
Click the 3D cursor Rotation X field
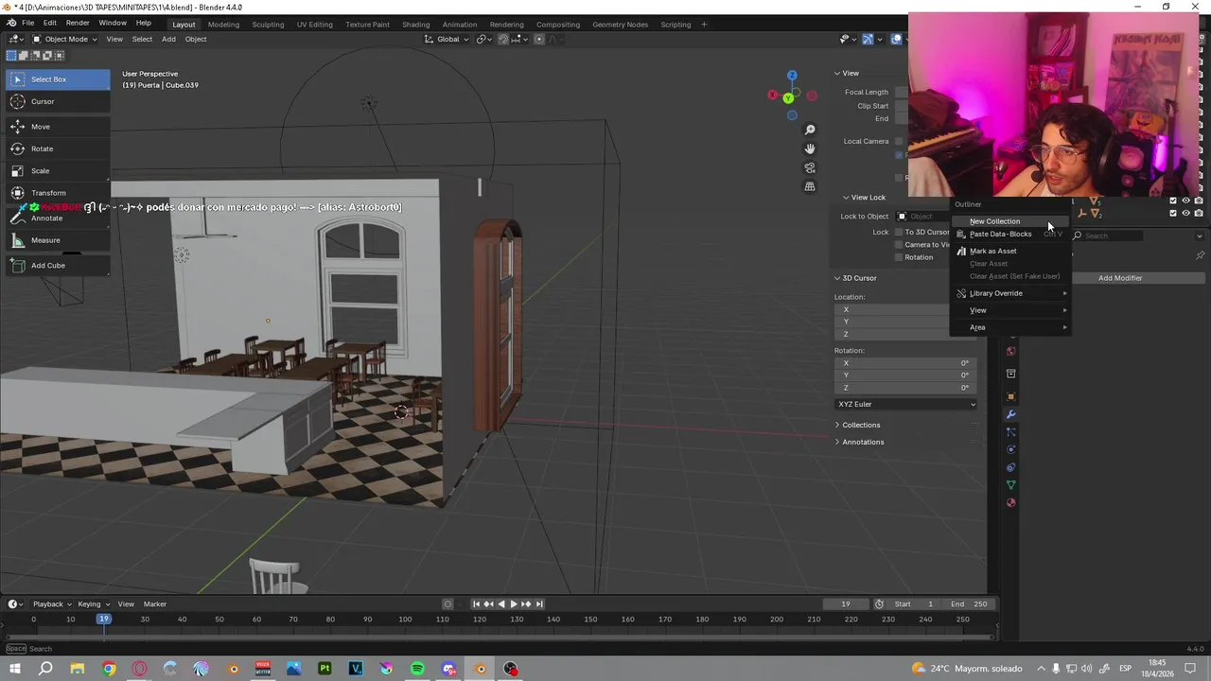[906, 363]
